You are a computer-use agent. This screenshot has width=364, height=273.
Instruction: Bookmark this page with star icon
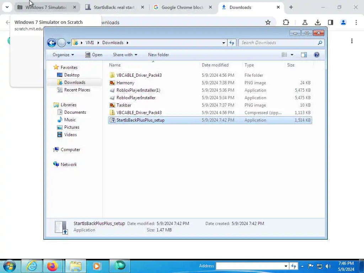[268, 22]
